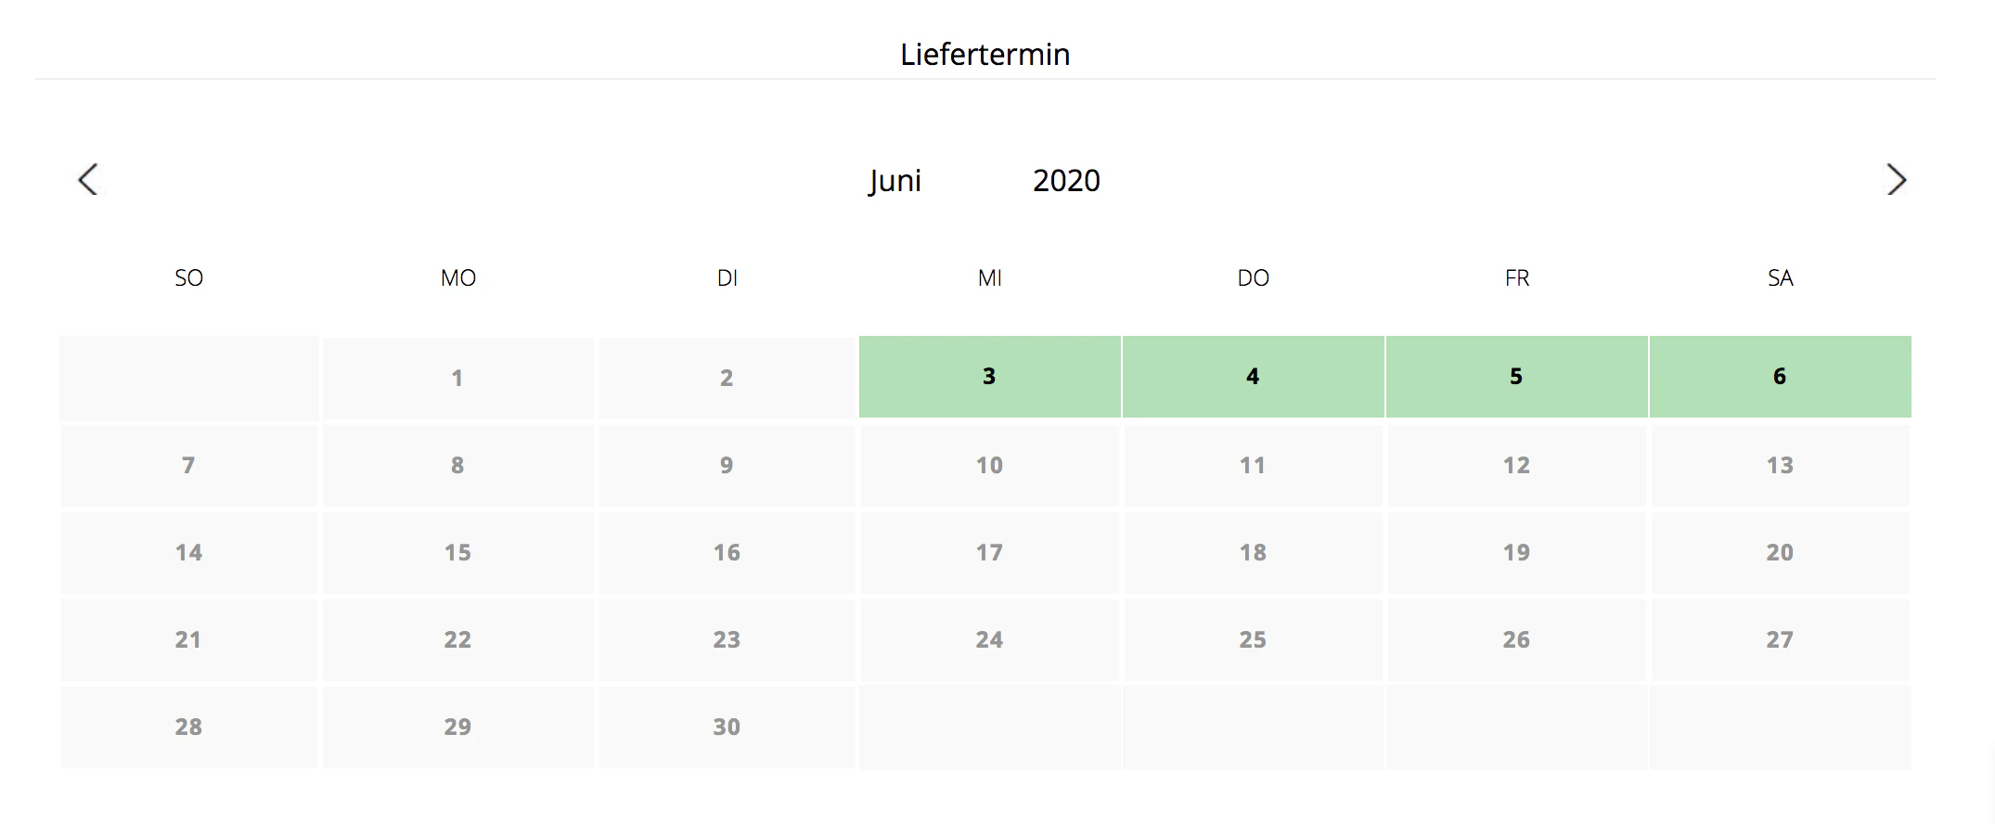Select the 15th of June
This screenshot has width=1995, height=824.
point(457,552)
